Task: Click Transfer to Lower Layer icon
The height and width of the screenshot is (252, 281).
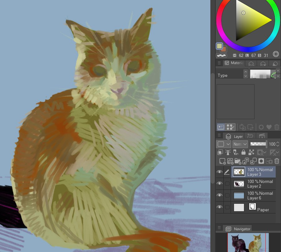Action: coord(246,161)
